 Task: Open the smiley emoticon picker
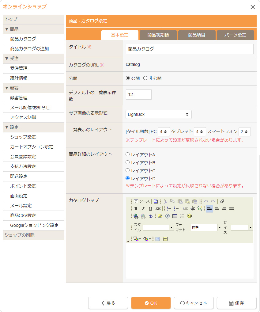190,216
